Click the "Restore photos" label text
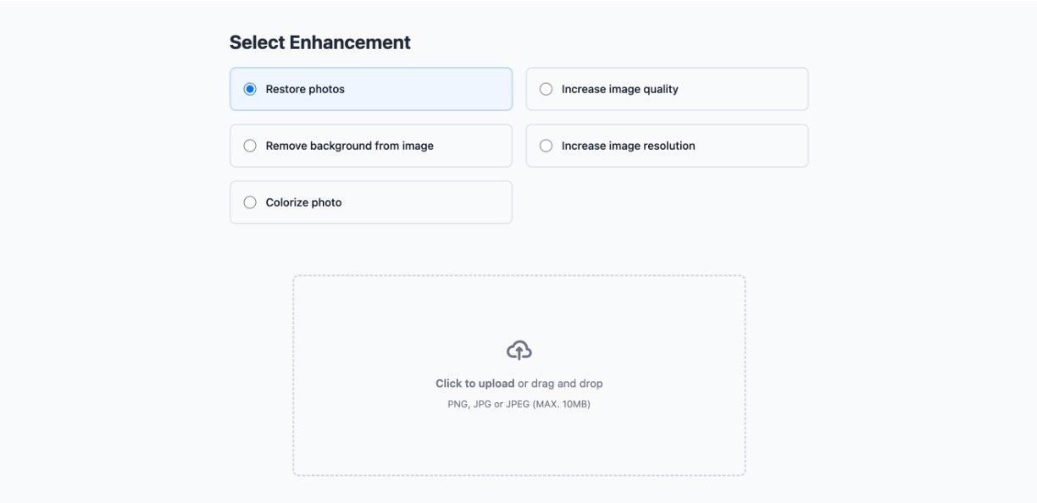This screenshot has width=1037, height=503. click(x=305, y=89)
